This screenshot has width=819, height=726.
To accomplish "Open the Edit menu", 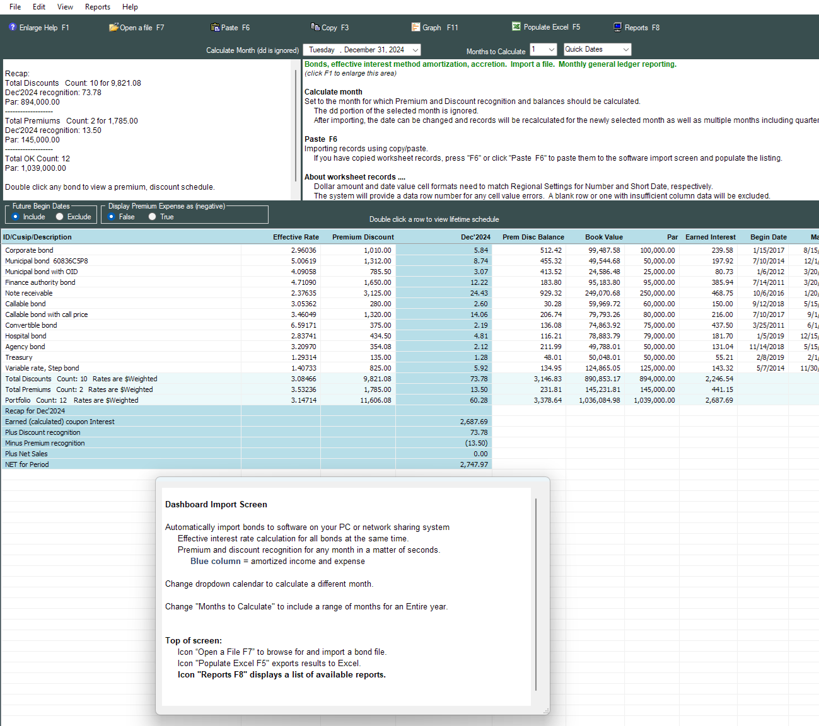I will click(x=39, y=7).
